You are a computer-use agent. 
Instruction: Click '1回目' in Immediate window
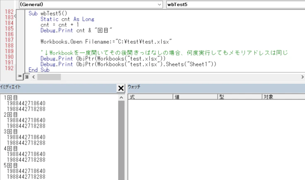11,98
